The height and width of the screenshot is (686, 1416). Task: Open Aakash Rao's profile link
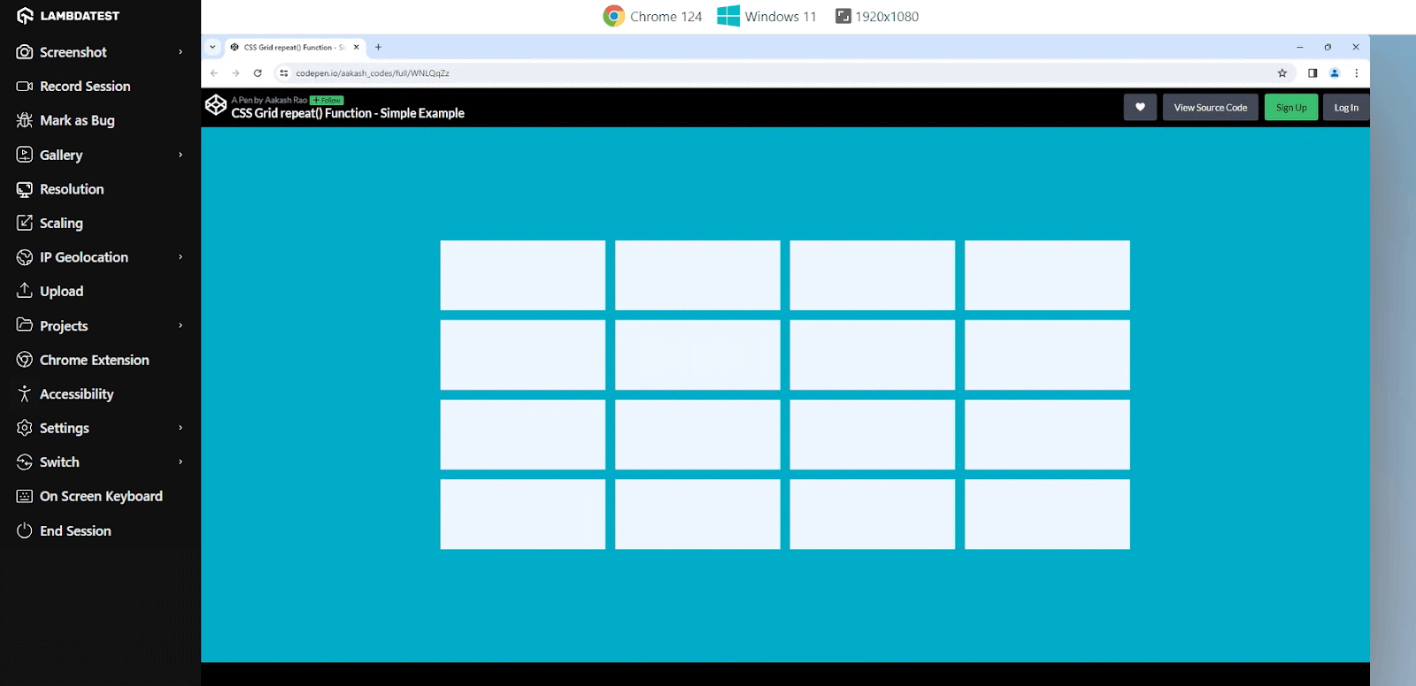click(x=286, y=100)
